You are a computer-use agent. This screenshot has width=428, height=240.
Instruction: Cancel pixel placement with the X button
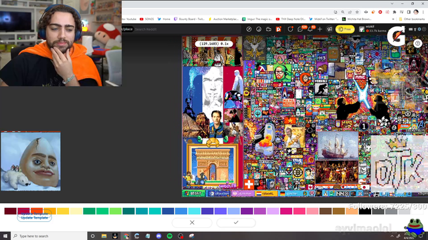click(x=192, y=223)
